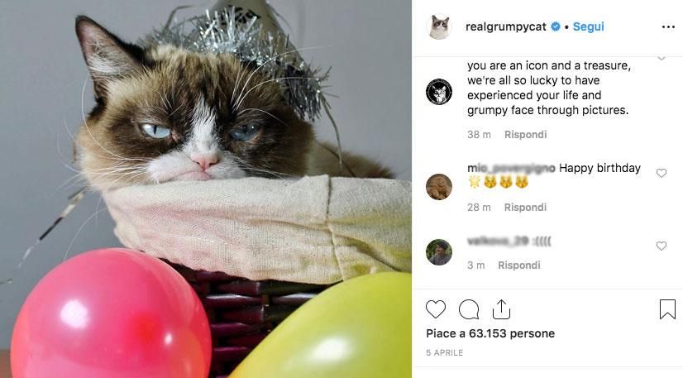
Task: Like the Happy birthday comment
Action: tap(661, 173)
